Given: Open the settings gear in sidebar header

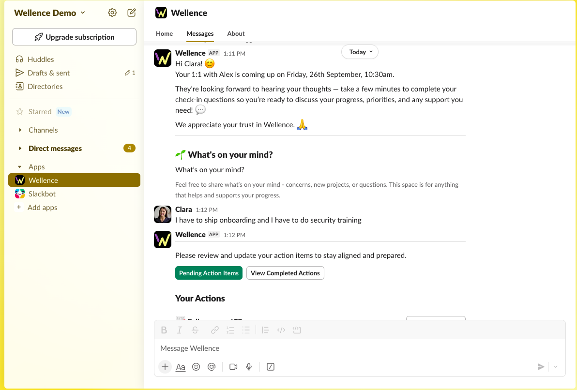Looking at the screenshot, I should [x=112, y=13].
